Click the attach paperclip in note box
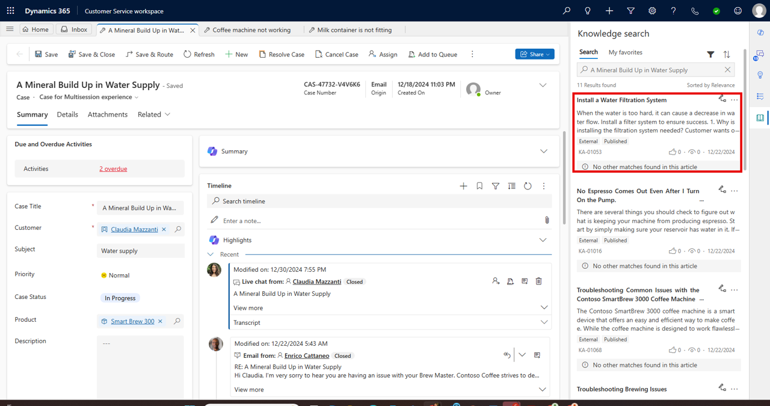This screenshot has height=406, width=770. click(547, 220)
